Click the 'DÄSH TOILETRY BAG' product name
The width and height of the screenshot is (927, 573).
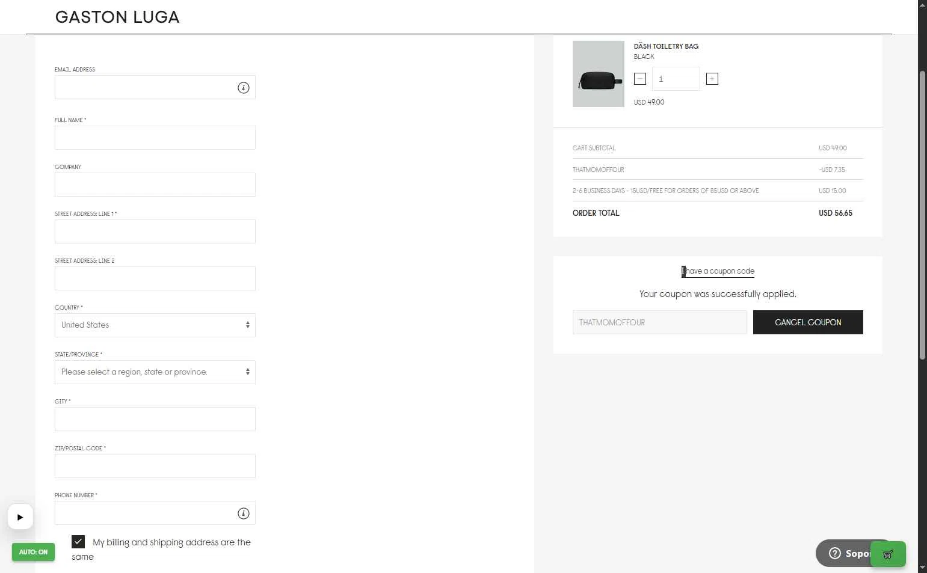click(666, 46)
